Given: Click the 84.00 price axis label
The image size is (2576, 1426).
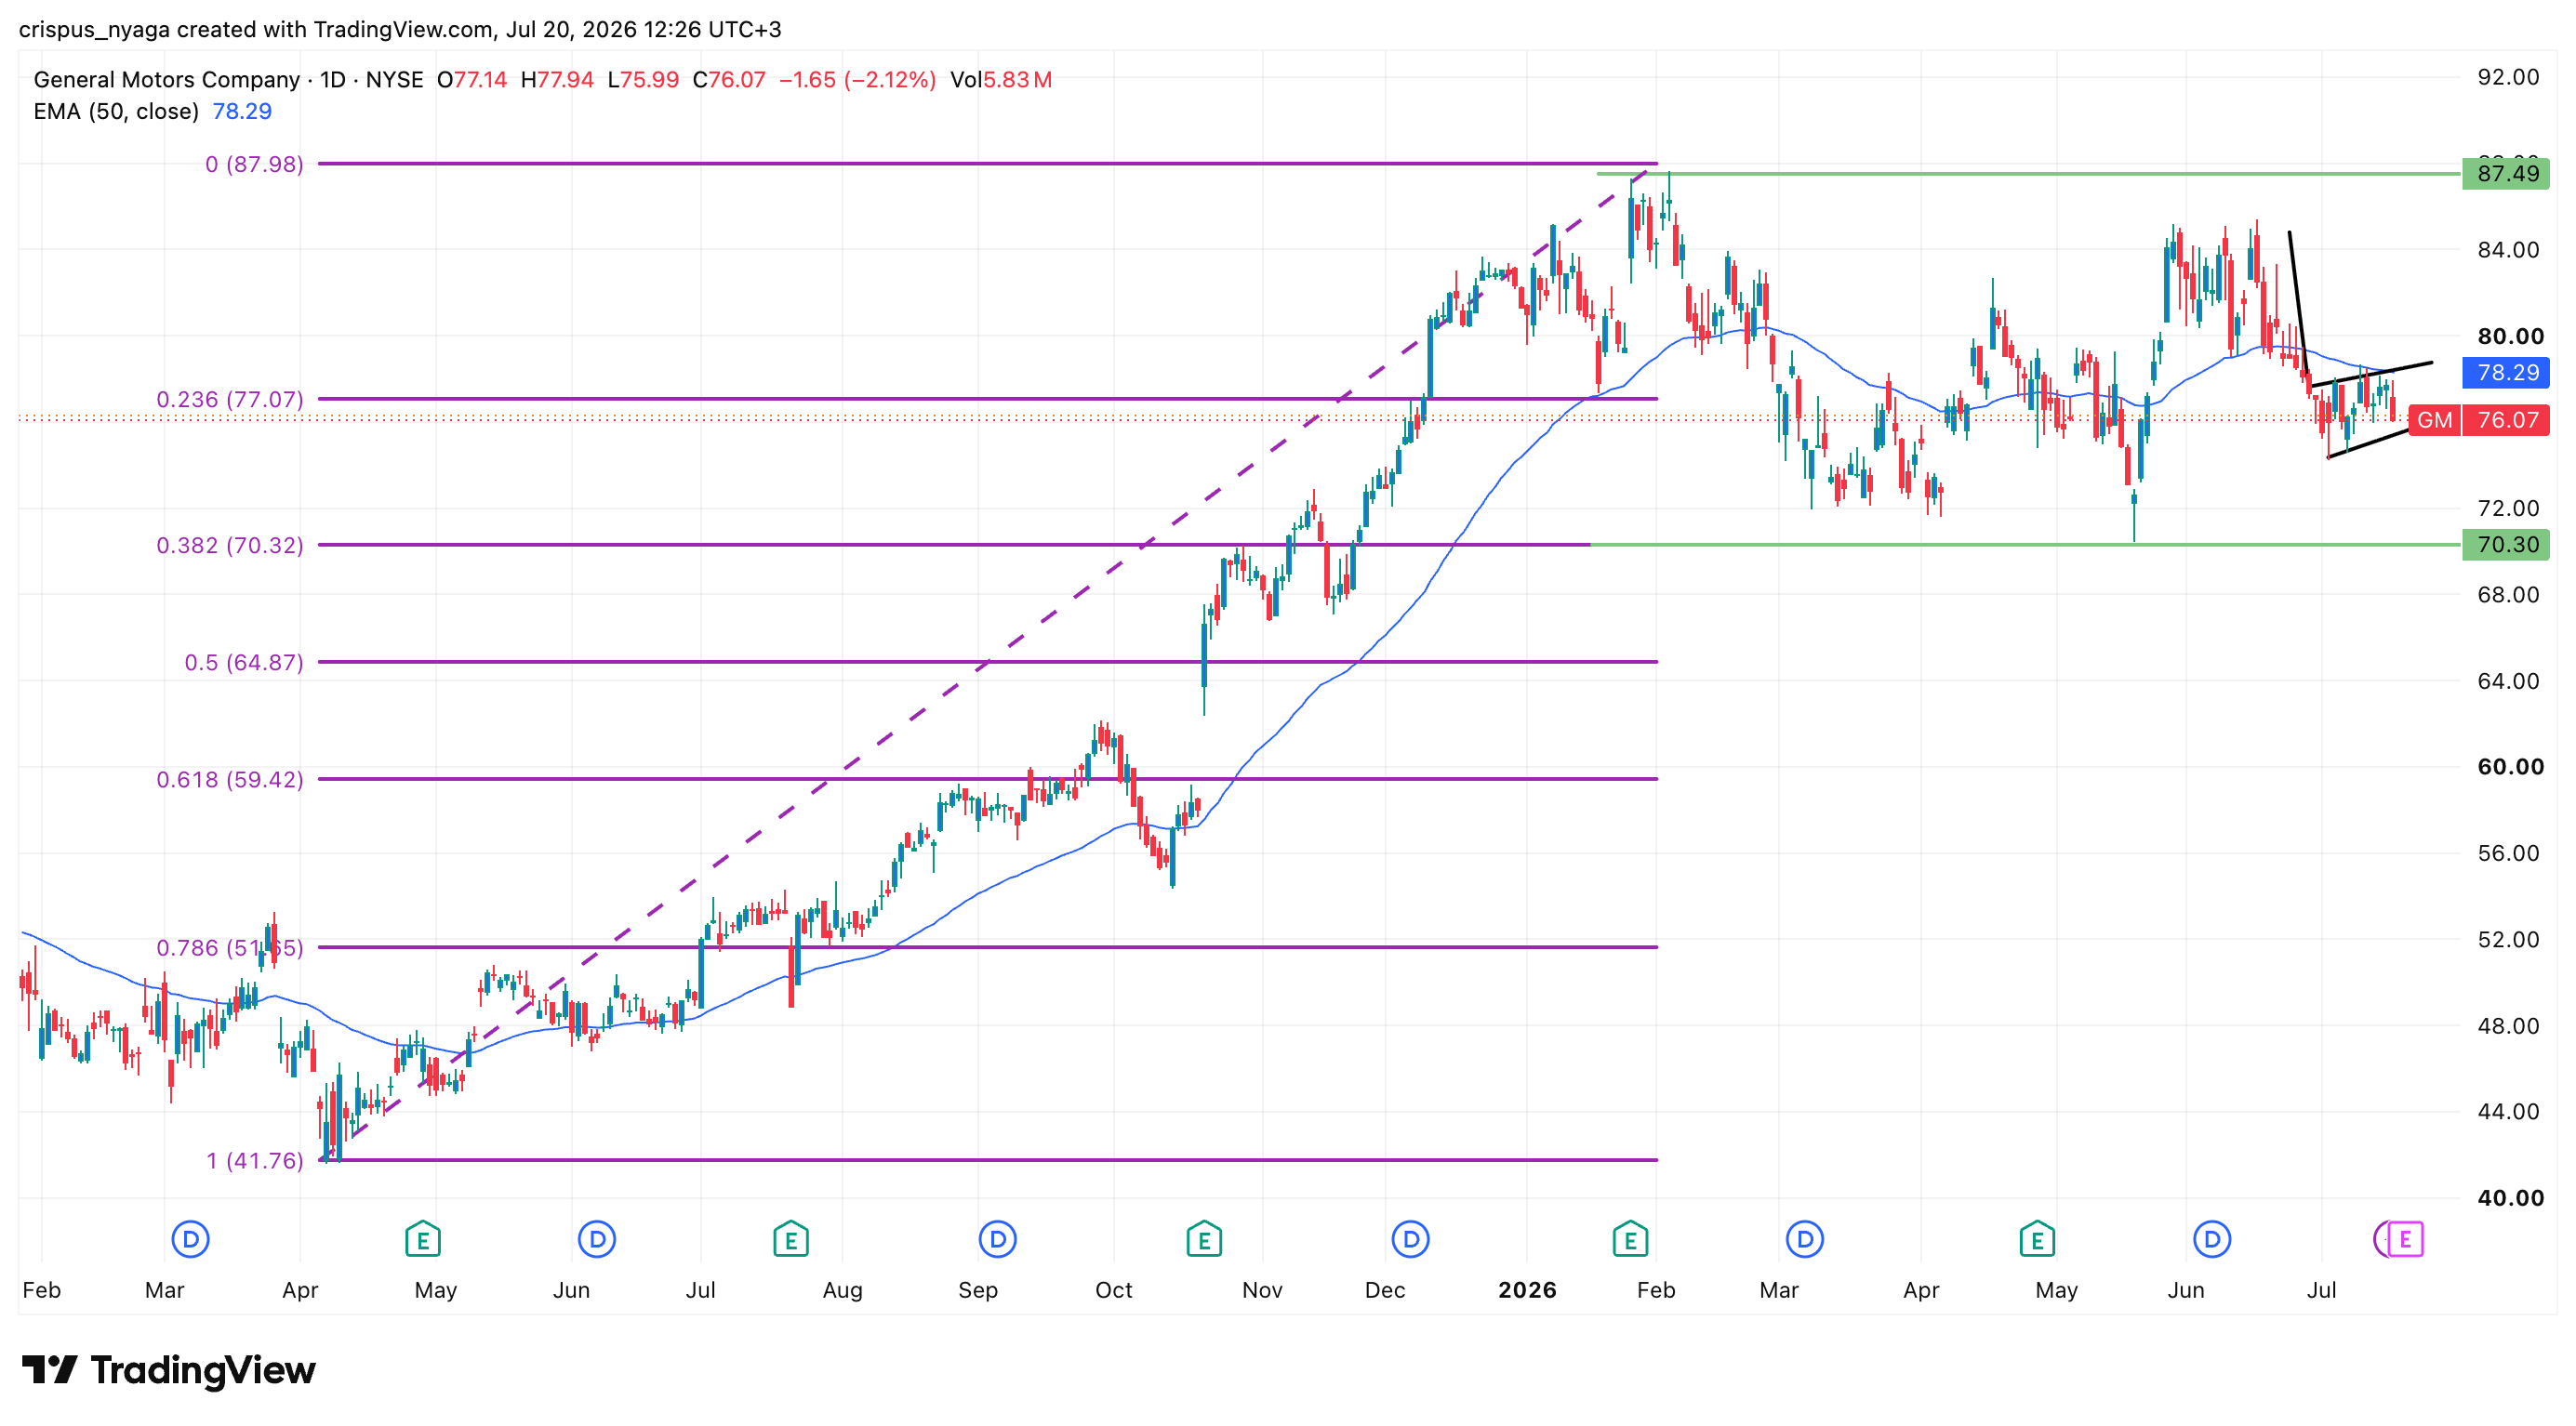Looking at the screenshot, I should [2507, 250].
